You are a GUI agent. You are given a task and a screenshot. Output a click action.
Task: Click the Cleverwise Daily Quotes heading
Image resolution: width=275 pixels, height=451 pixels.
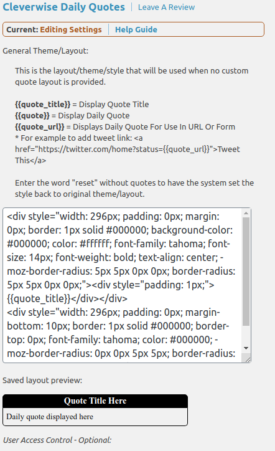point(64,7)
